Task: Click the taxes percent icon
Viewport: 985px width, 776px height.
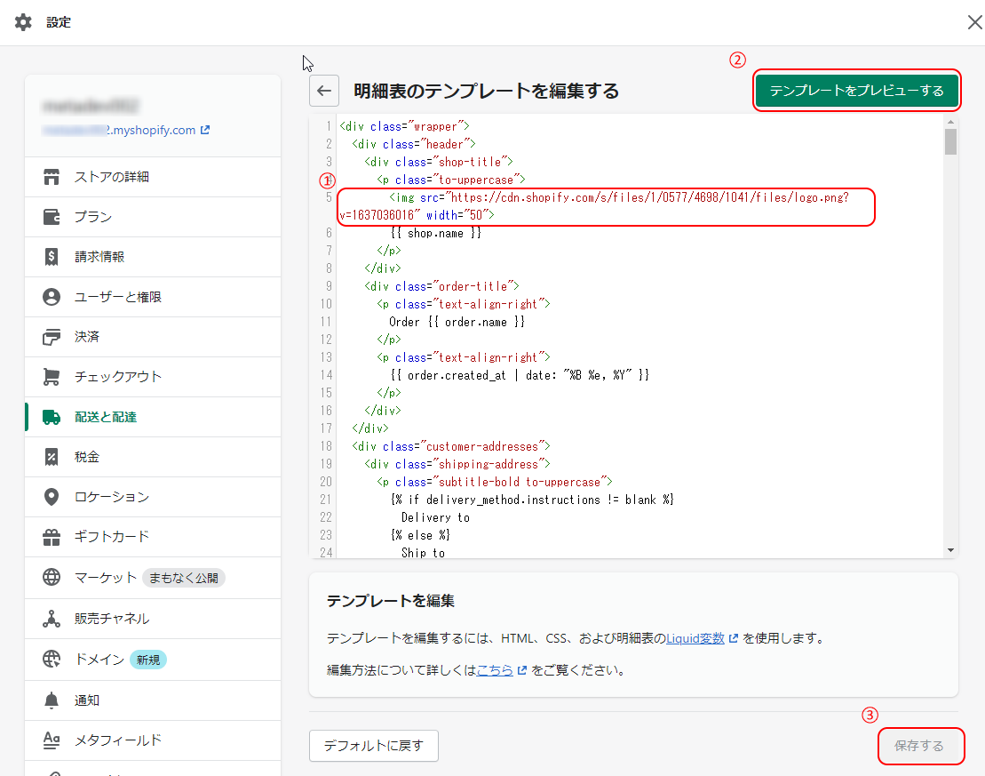Action: click(x=52, y=457)
